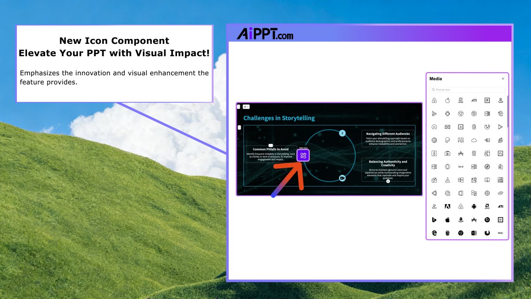Click the content block handle below the title
This screenshot has height=299, width=531.
(239, 128)
